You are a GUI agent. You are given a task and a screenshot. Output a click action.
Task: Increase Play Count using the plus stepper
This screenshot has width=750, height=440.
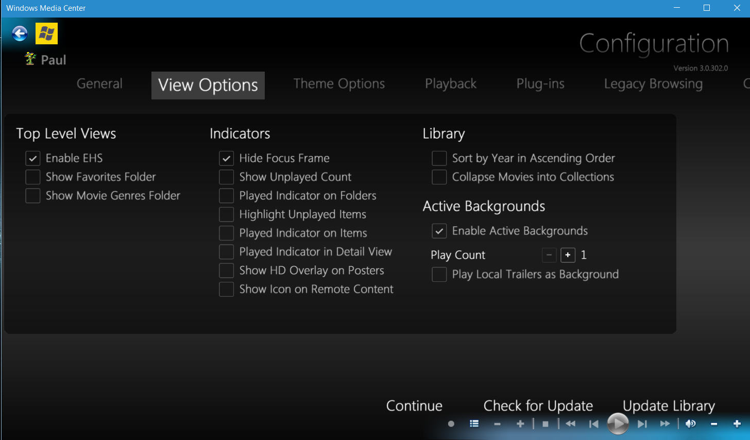click(568, 255)
